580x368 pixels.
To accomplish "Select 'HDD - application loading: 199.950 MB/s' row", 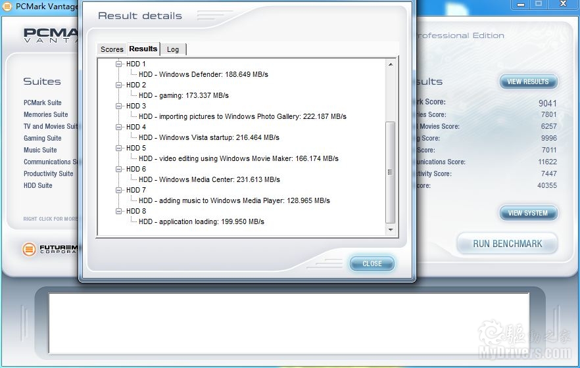I will pos(202,222).
